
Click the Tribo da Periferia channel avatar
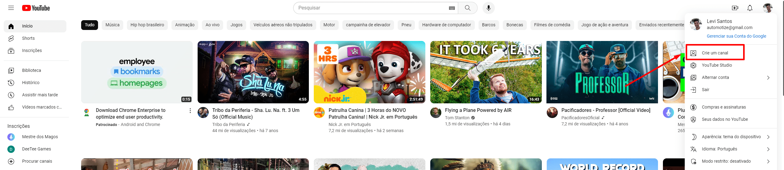pos(203,113)
